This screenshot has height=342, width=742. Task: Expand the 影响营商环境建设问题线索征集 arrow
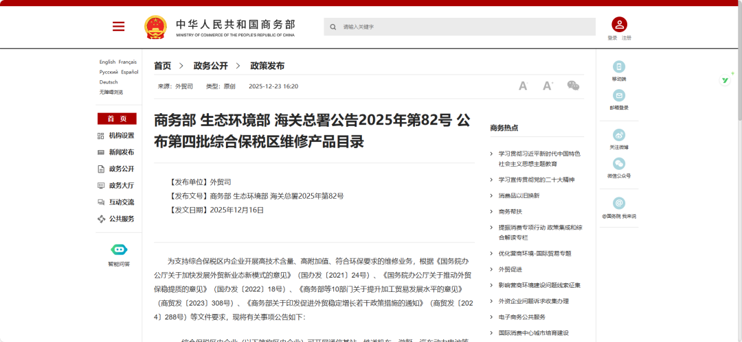492,285
